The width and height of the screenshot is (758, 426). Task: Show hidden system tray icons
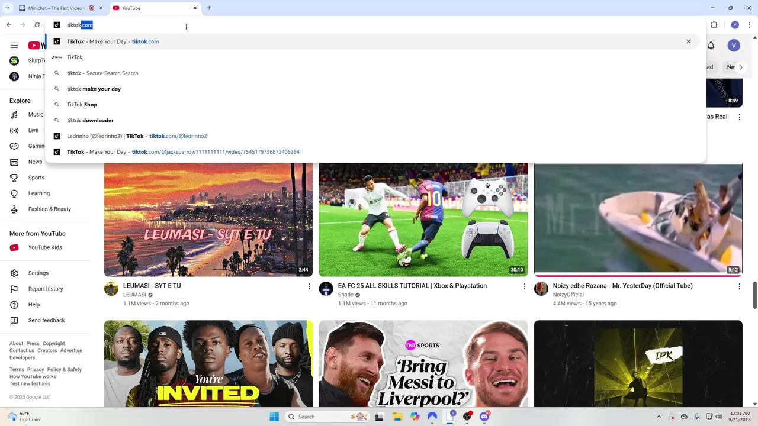coord(659,417)
